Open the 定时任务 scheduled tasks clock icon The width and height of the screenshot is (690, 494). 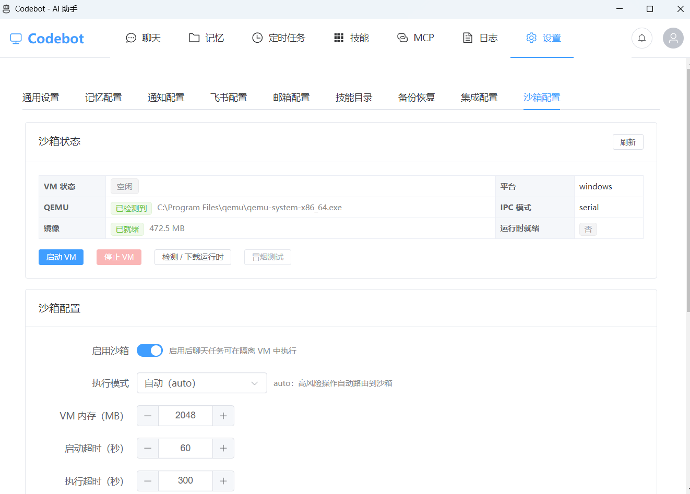[257, 38]
